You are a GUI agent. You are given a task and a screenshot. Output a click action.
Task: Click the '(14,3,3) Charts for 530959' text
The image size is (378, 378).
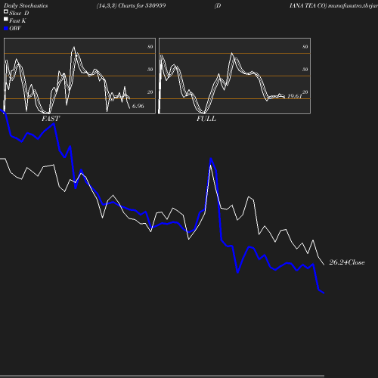click(131, 6)
